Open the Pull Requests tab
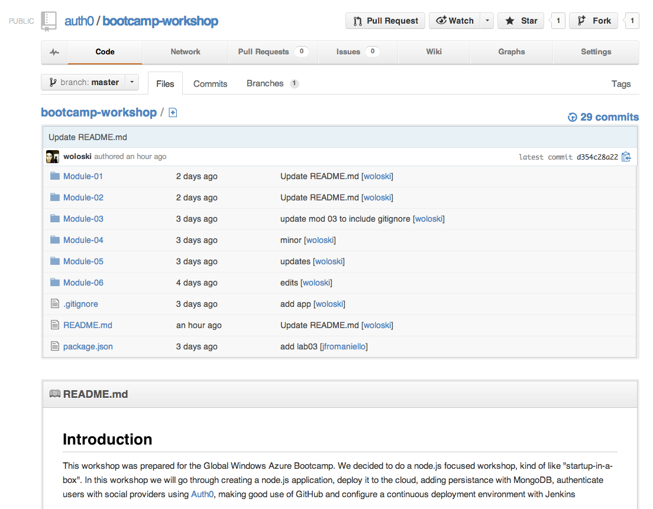 point(273,52)
